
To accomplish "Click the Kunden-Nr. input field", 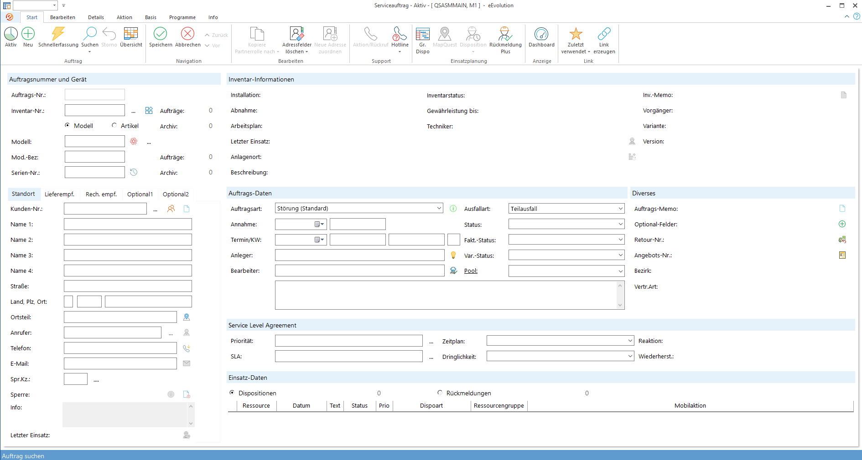I will click(x=105, y=209).
